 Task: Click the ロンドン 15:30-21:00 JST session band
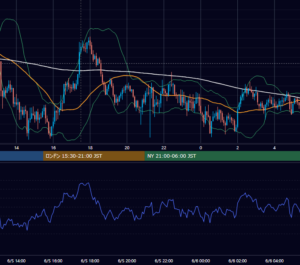tap(94, 156)
